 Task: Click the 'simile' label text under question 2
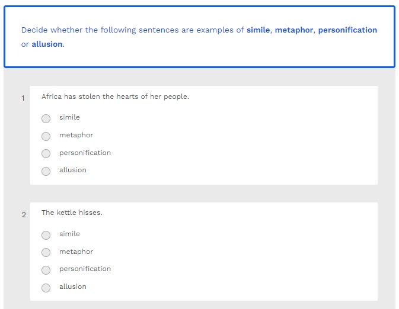click(69, 234)
